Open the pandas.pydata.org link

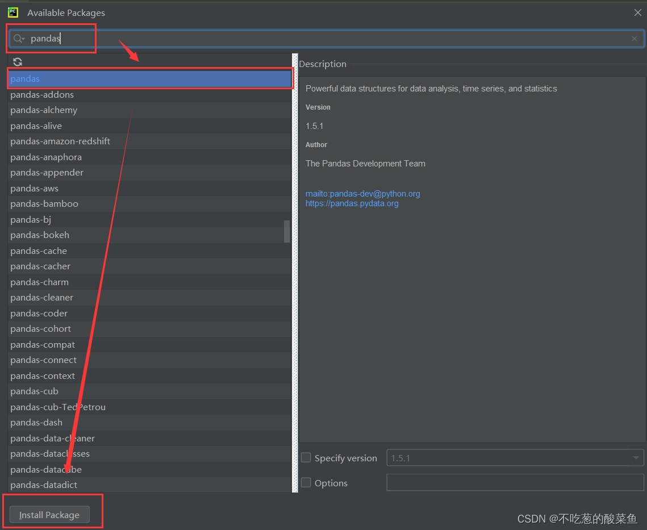pyautogui.click(x=352, y=203)
